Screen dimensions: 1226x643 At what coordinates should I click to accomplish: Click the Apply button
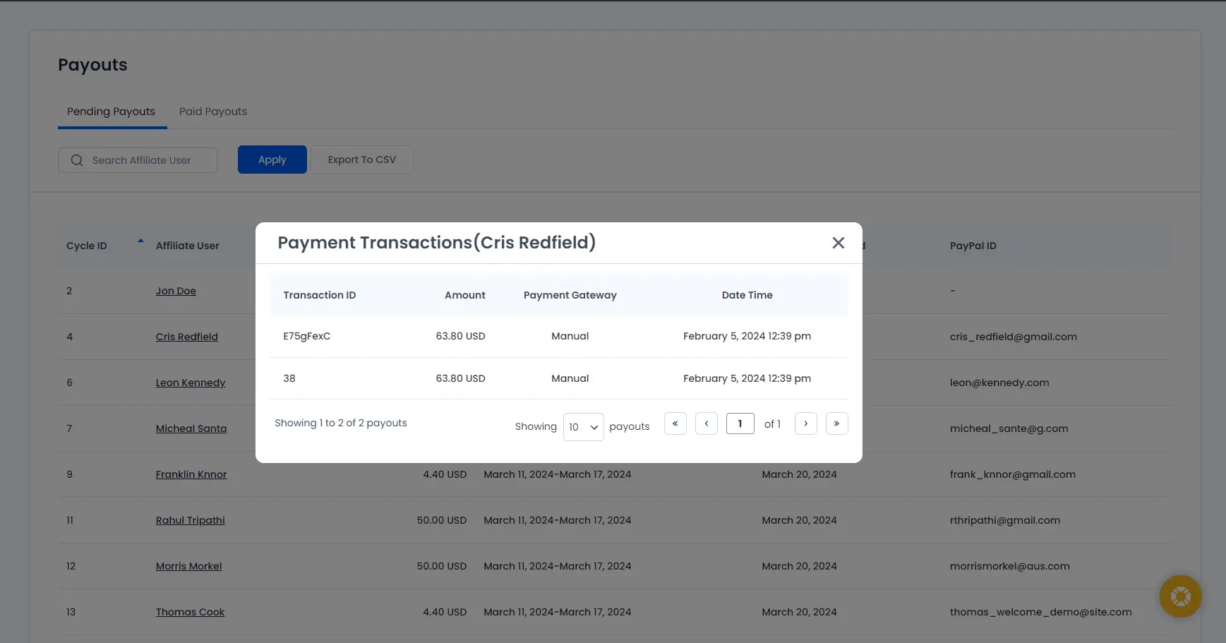pyautogui.click(x=272, y=160)
